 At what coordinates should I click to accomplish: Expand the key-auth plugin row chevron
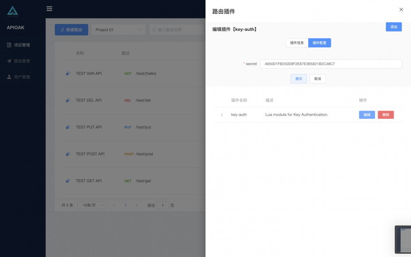pos(222,115)
